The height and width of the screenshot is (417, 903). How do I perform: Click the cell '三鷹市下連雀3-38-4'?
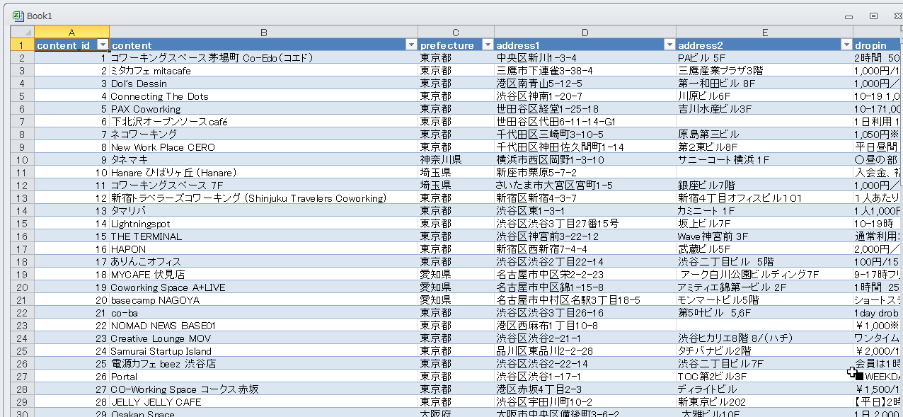click(x=585, y=70)
